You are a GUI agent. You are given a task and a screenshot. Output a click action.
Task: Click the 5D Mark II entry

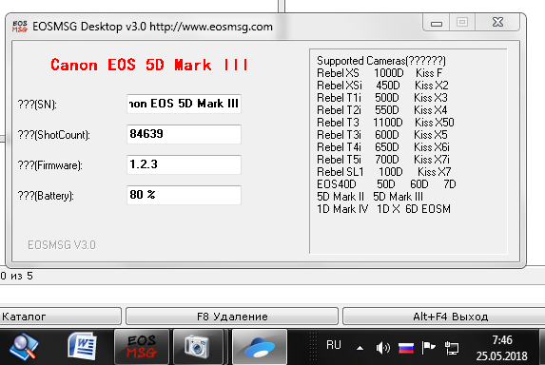click(x=340, y=197)
